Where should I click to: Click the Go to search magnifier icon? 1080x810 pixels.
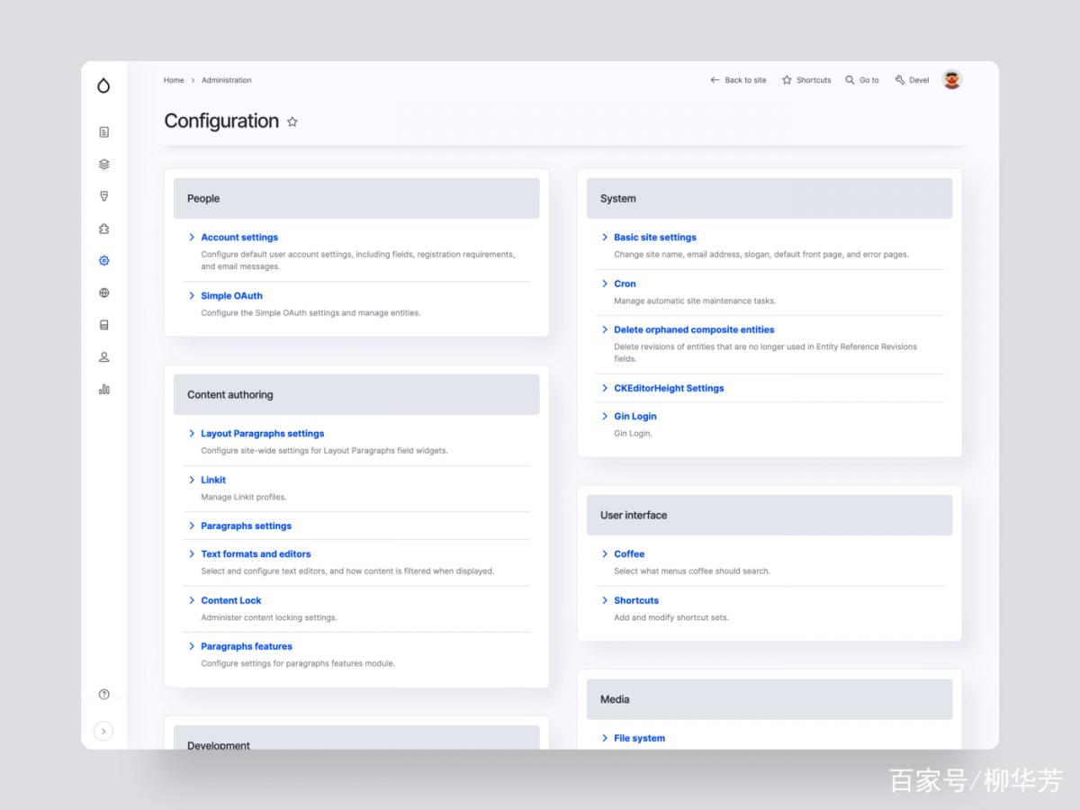click(850, 80)
